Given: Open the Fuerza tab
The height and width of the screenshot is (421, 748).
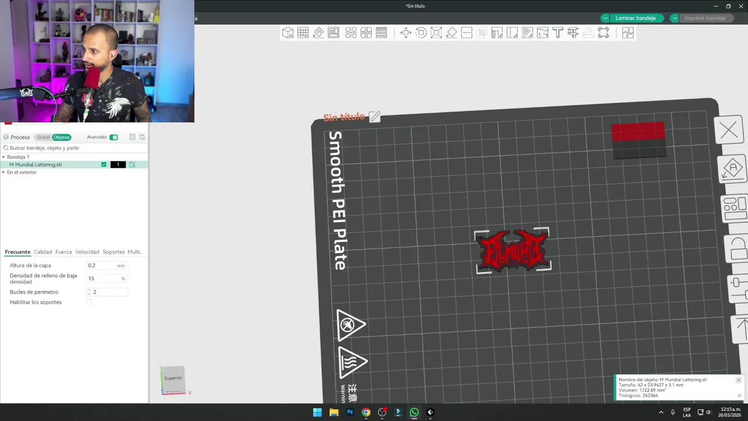Looking at the screenshot, I should 64,252.
